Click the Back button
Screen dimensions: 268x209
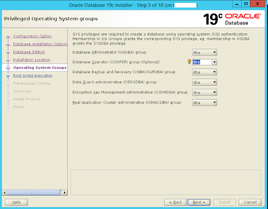point(176,202)
